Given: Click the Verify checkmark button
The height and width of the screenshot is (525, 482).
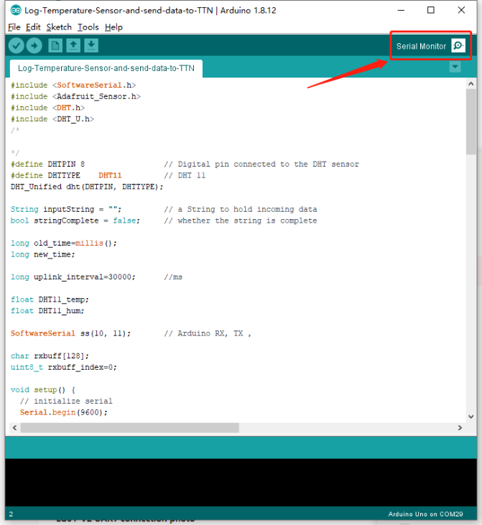Looking at the screenshot, I should (16, 45).
